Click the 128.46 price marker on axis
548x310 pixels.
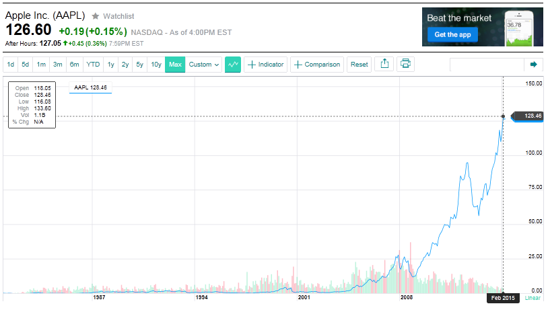532,116
